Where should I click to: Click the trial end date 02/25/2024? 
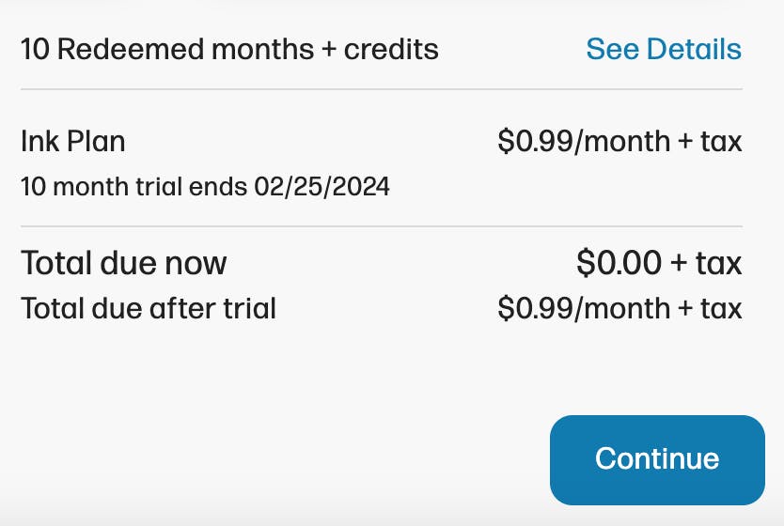pos(321,186)
